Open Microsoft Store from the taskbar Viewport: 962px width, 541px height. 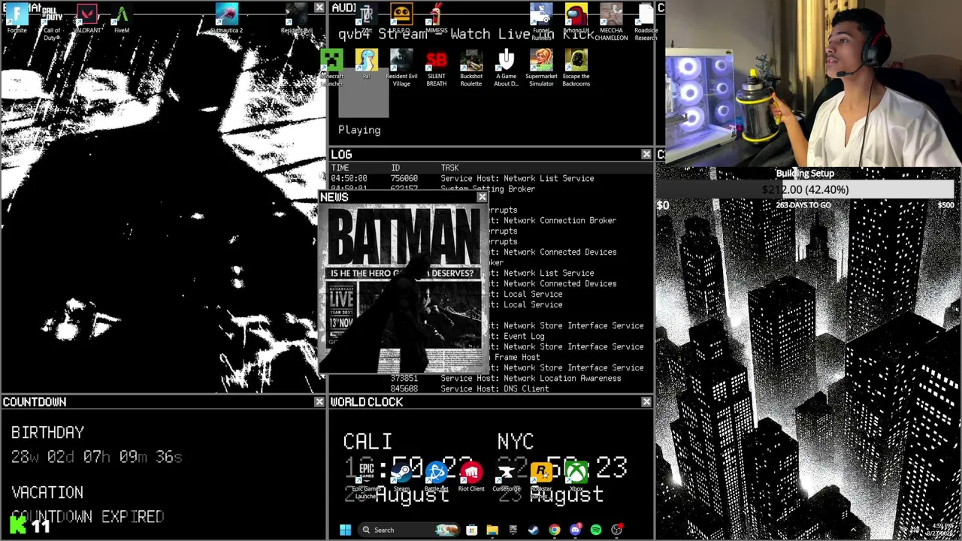click(471, 530)
